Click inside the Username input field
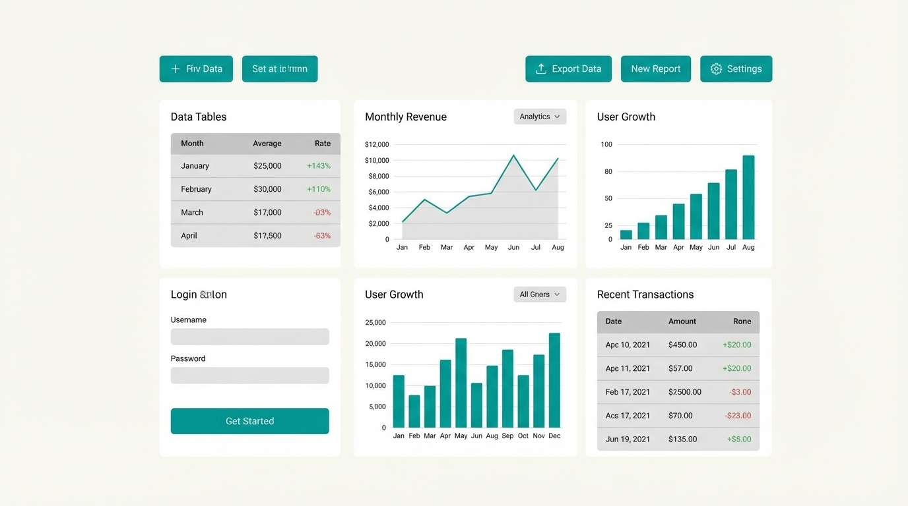The height and width of the screenshot is (506, 908). (249, 336)
